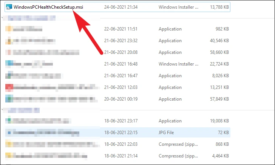Screen dimensions: 275x165
Task: Click the date 21-06-2021 23:32
Action: click(121, 41)
